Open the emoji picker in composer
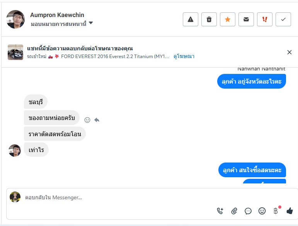This screenshot has width=298, height=226. 262,211
